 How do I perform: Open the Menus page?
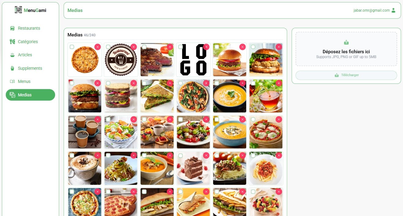tap(24, 81)
